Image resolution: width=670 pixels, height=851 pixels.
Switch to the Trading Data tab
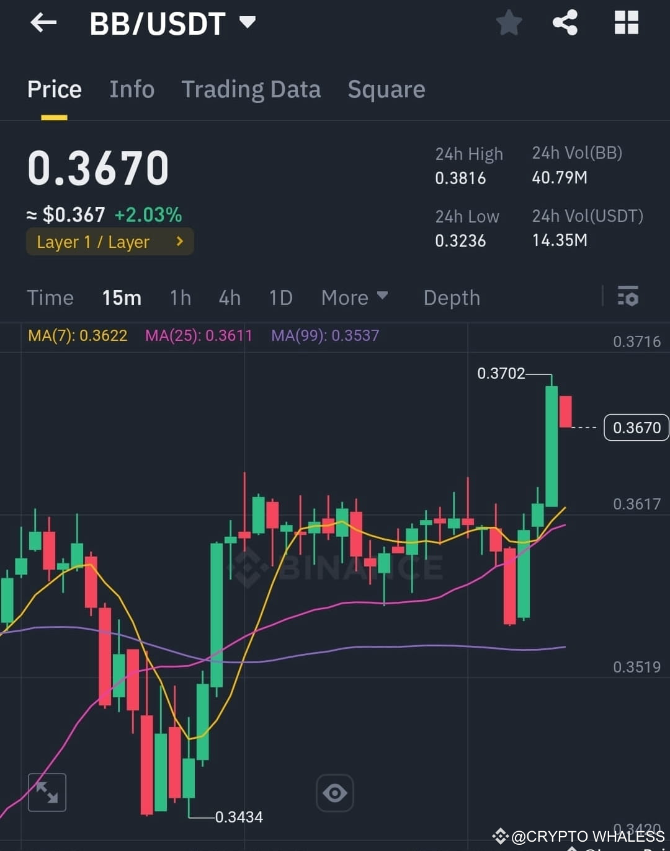point(251,89)
